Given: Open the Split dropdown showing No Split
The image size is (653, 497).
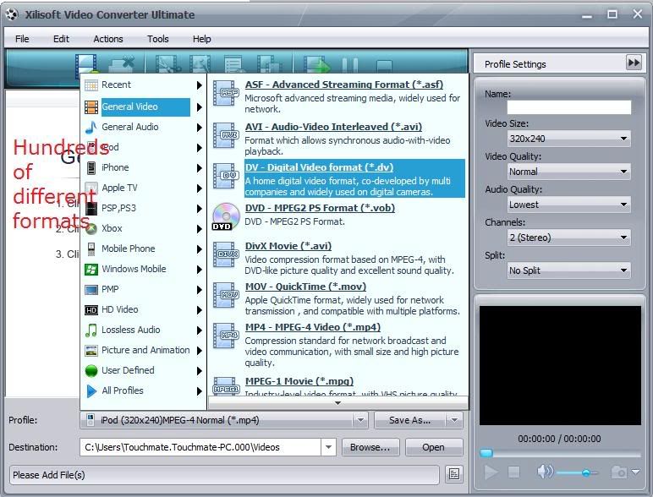Looking at the screenshot, I should (x=568, y=270).
